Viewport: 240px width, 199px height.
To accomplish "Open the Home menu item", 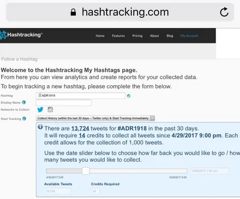I will (x=100, y=36).
